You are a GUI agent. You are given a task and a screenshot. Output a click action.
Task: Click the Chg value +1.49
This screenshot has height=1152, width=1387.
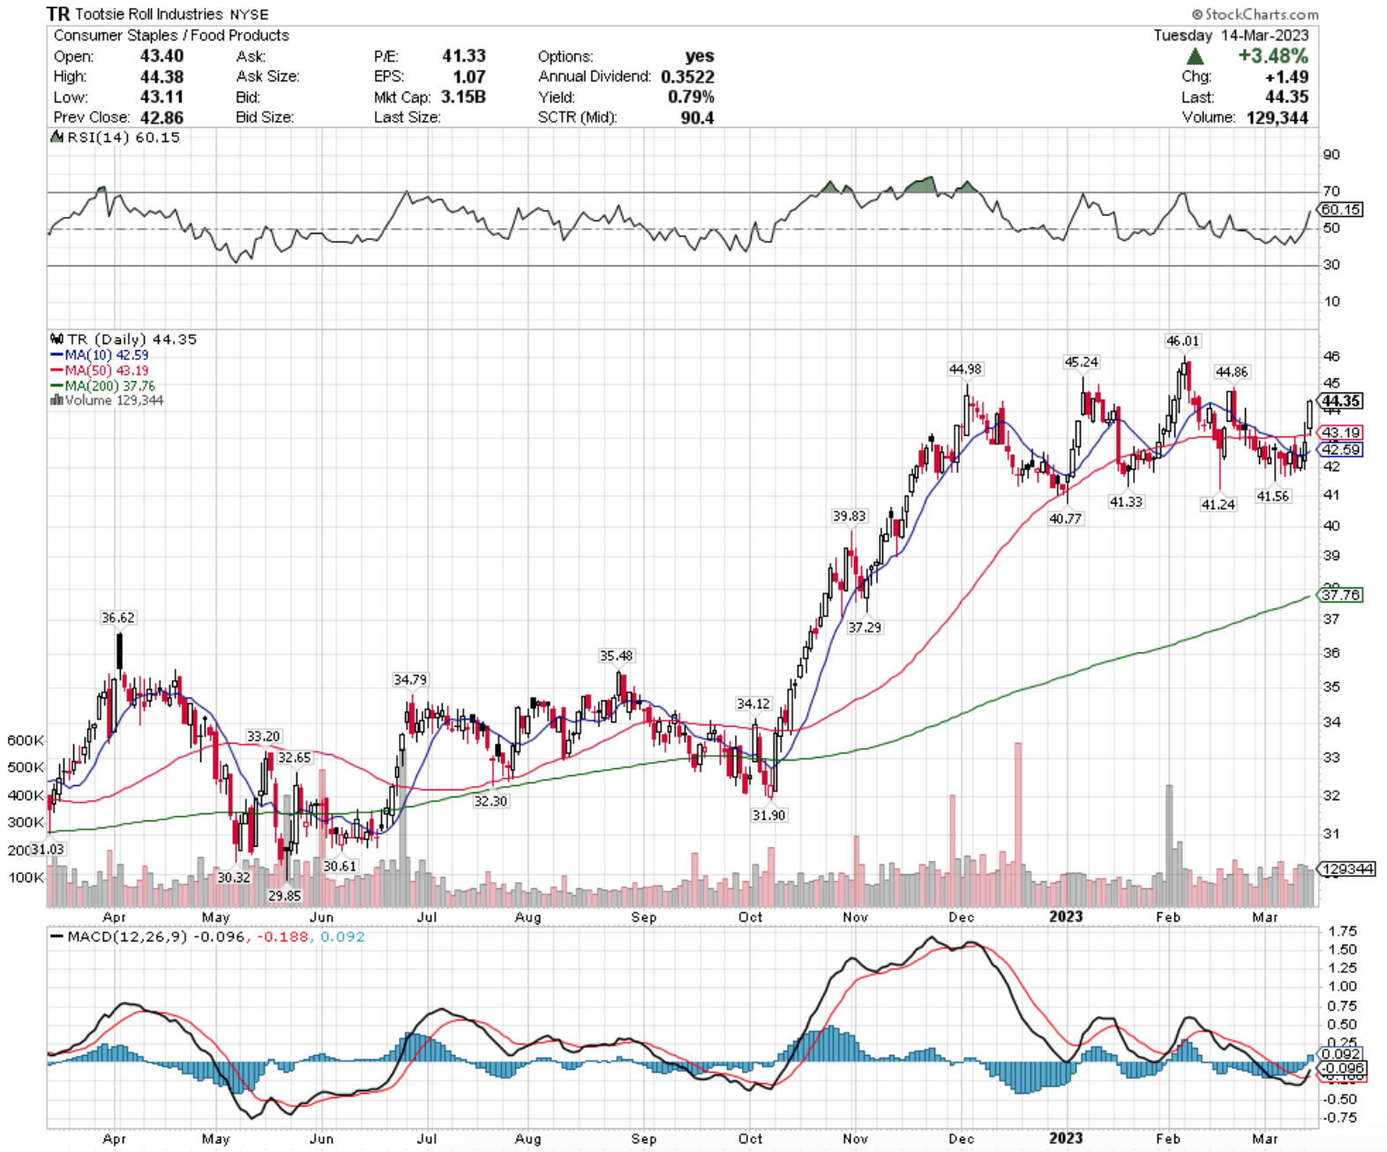pos(1286,77)
